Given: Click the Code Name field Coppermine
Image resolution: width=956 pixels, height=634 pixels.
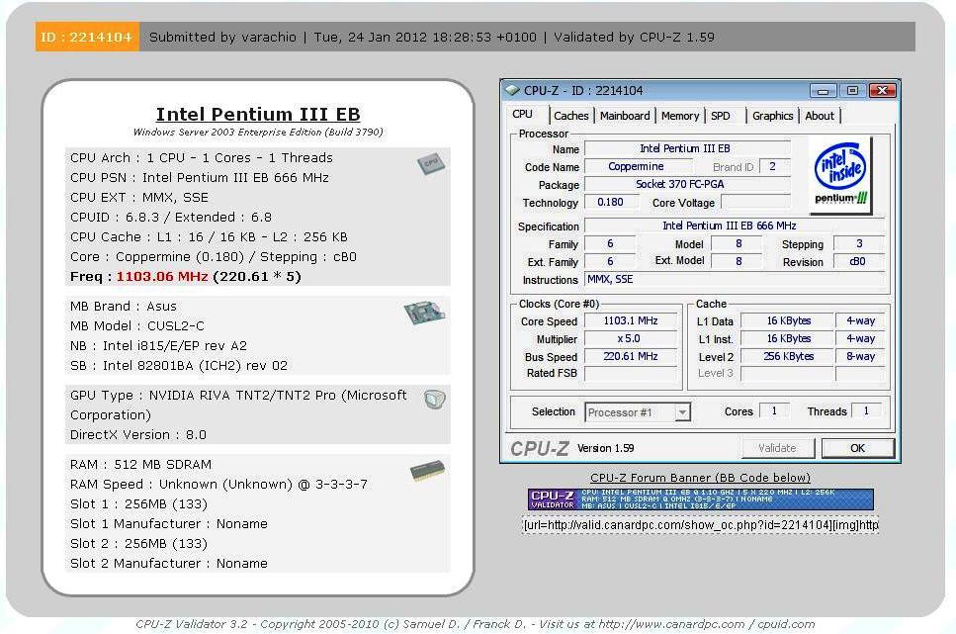Looking at the screenshot, I should click(638, 166).
